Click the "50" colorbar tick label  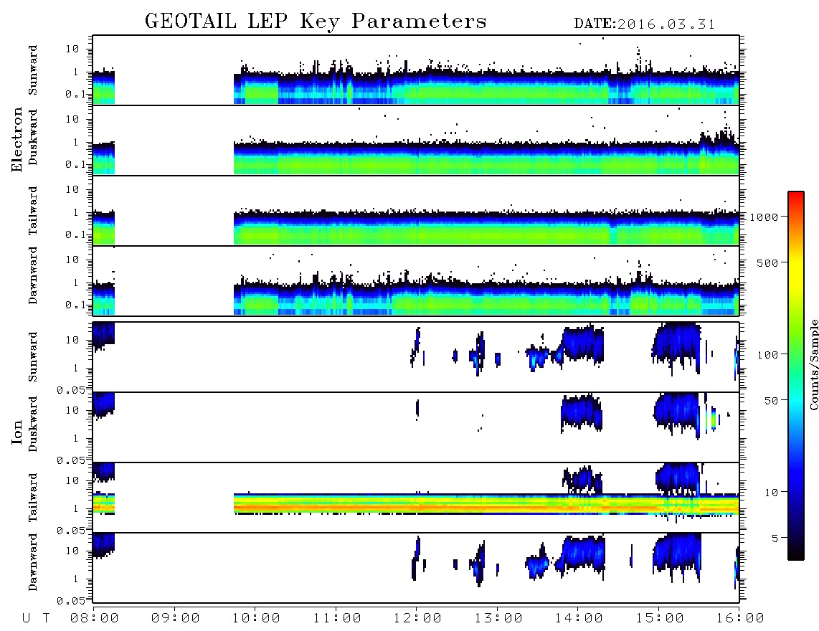point(772,401)
